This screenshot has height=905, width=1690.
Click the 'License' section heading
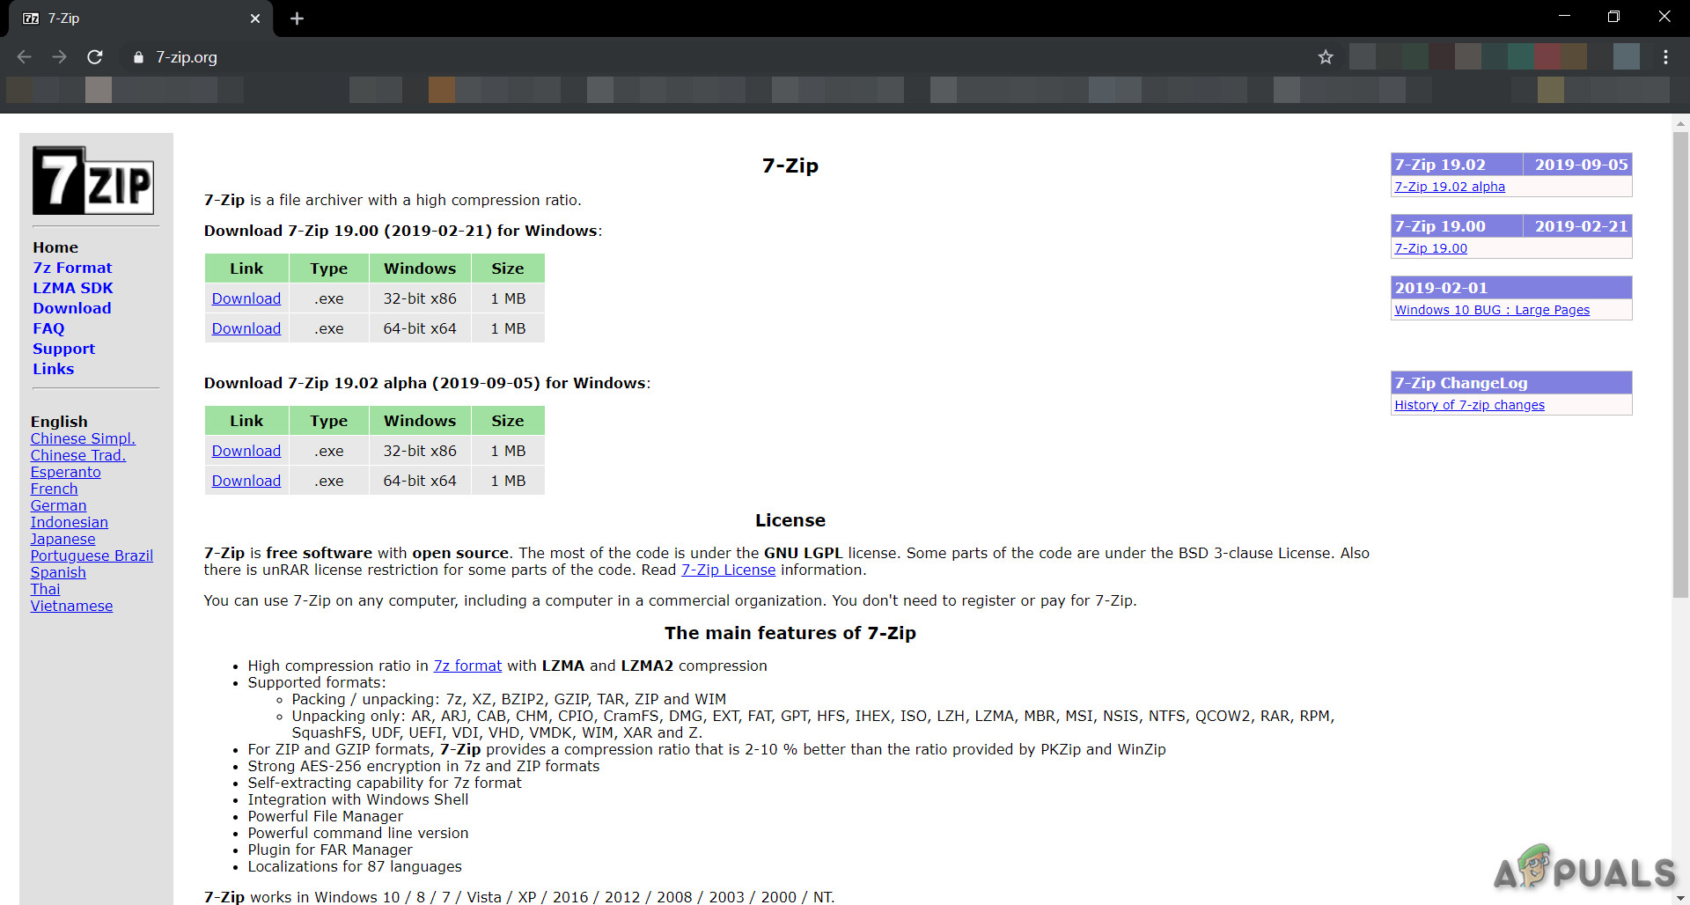pyautogui.click(x=790, y=520)
